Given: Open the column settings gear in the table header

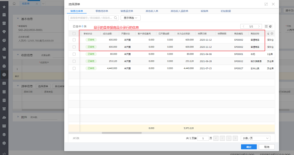Looking at the screenshot, I should [x=272, y=34].
